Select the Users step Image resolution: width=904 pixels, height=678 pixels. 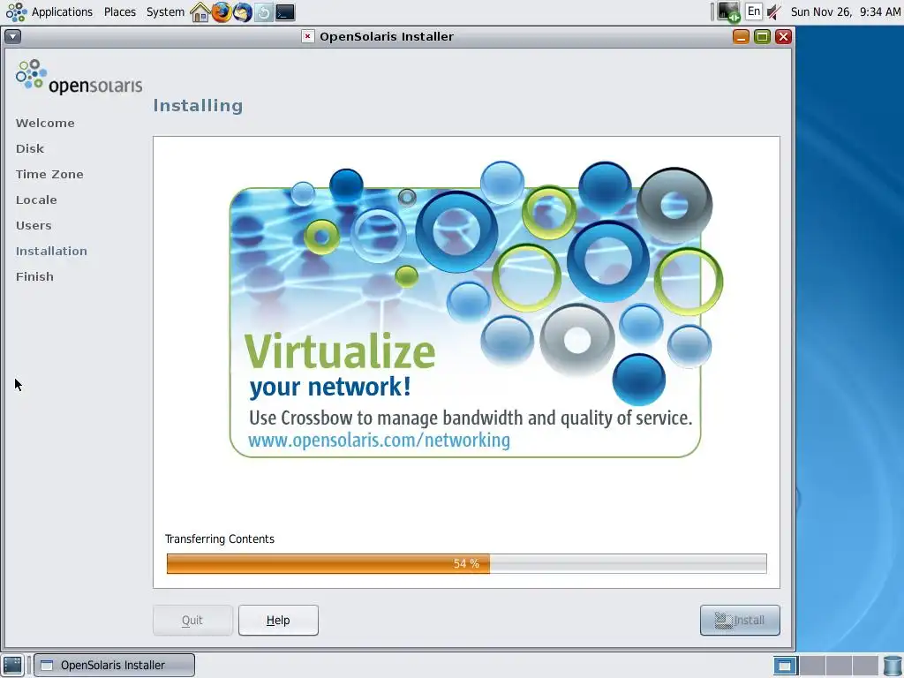[34, 225]
